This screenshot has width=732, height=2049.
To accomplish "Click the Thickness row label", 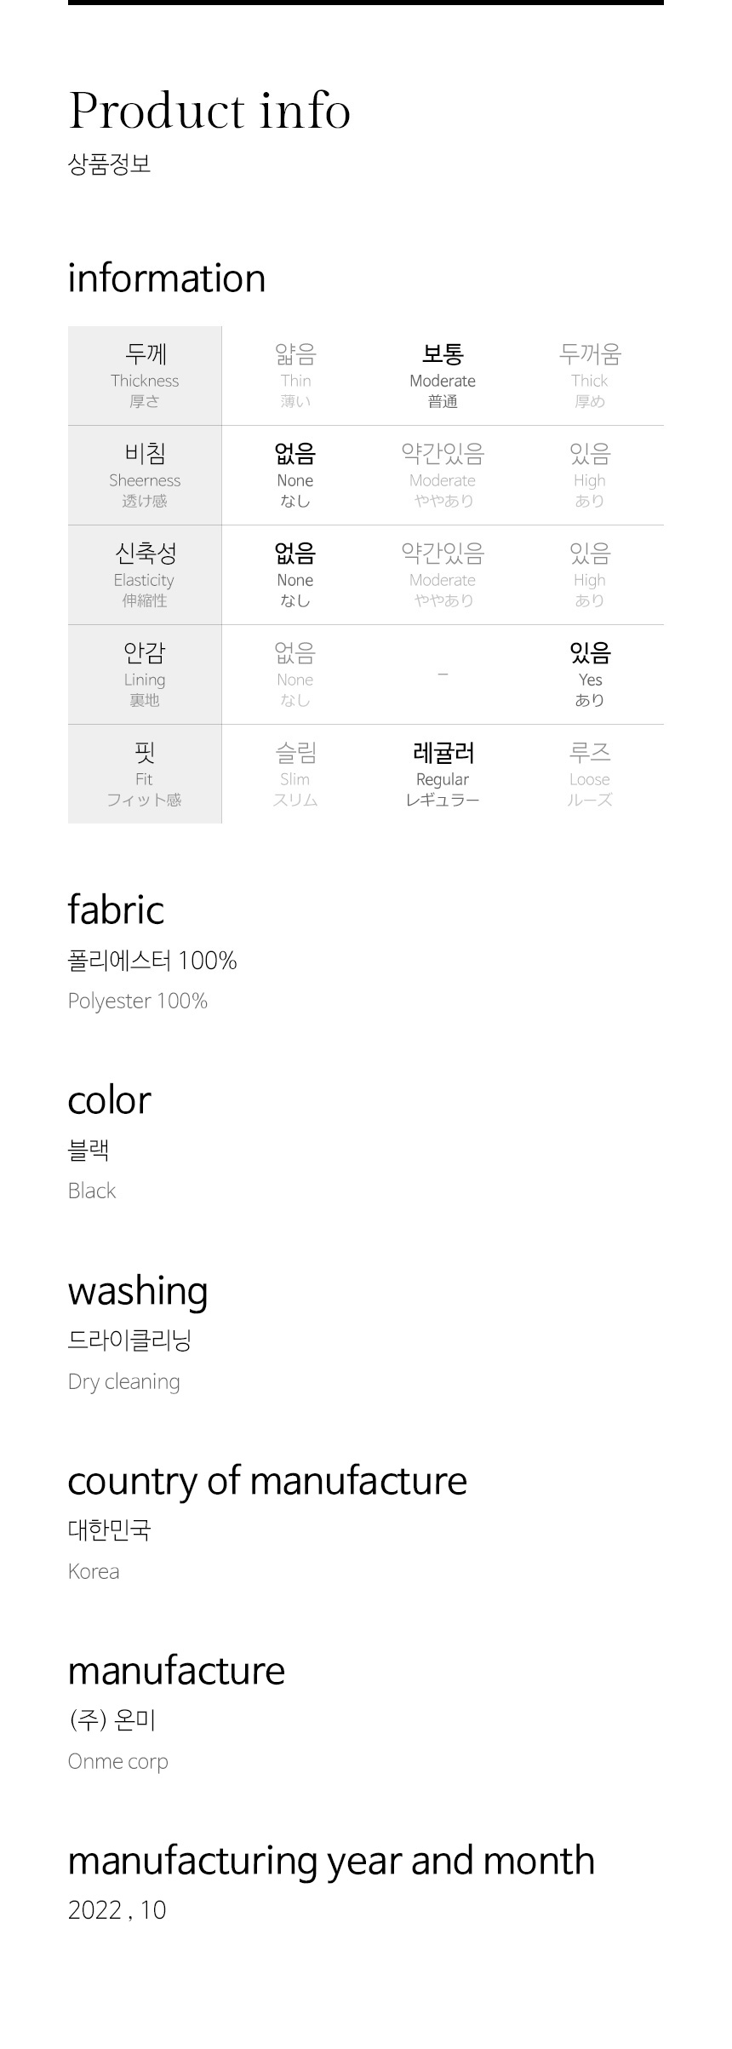I will point(145,376).
